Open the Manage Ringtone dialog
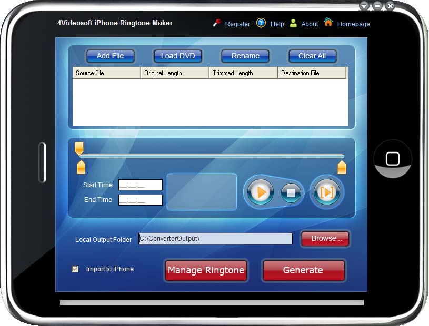This screenshot has height=326, width=429. coord(206,270)
